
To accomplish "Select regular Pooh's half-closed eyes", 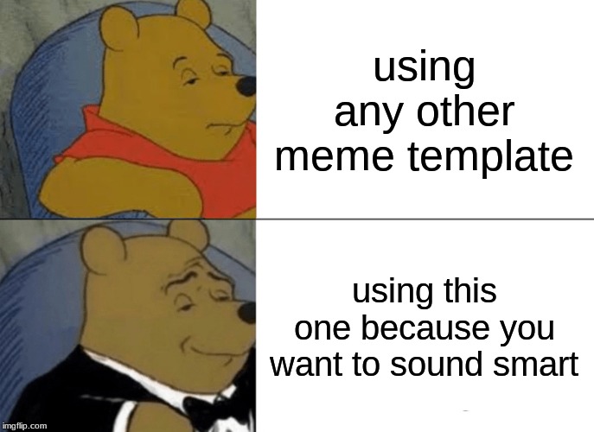I will point(207,72).
